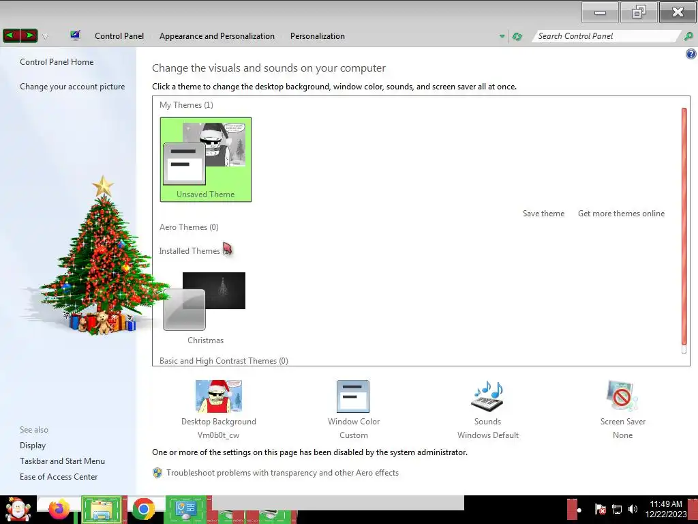Screen dimensions: 698x524
Task: Click the Control Panel monitor icon in address bar
Action: 75,35
